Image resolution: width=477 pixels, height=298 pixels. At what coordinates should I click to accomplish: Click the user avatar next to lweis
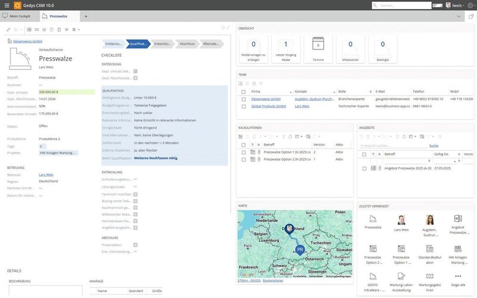[448, 5]
